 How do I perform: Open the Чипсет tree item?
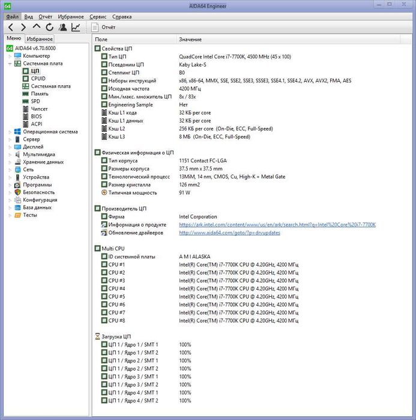(x=35, y=109)
